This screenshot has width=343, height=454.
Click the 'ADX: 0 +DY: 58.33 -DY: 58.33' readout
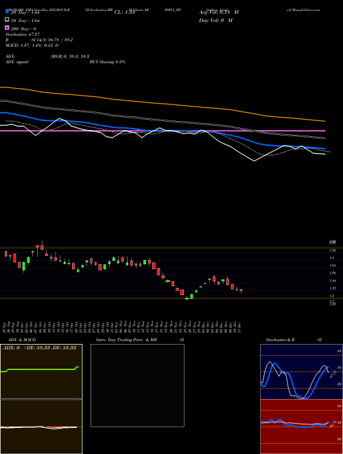39,348
